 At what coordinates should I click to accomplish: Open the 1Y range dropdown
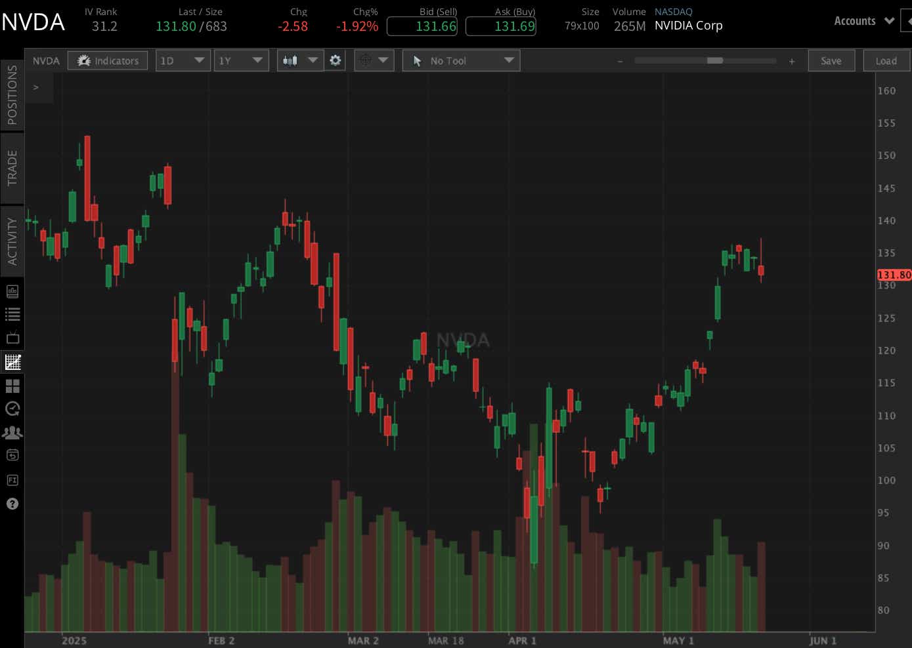[241, 60]
